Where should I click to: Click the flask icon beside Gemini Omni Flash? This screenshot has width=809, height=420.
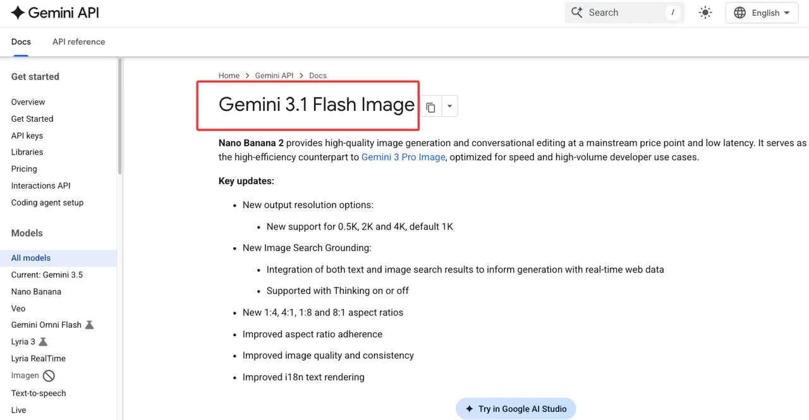pyautogui.click(x=89, y=325)
